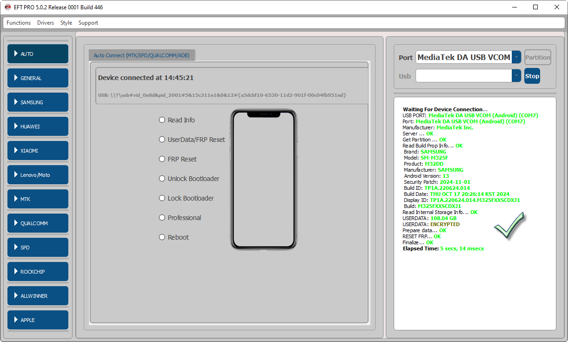Click the USERDATA ENCRYPTED line
568x342 pixels.
[431, 224]
